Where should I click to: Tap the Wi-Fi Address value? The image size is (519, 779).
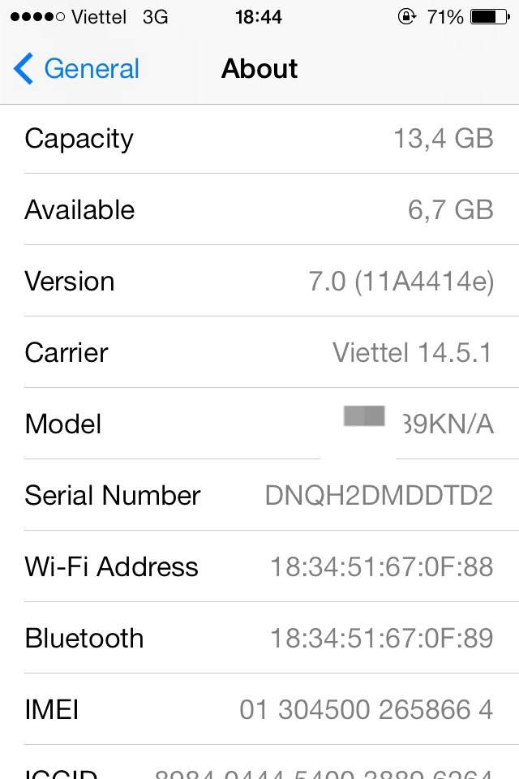point(381,567)
